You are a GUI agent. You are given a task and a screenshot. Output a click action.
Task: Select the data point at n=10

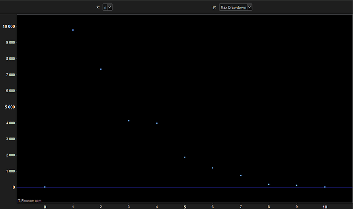[x=325, y=187]
